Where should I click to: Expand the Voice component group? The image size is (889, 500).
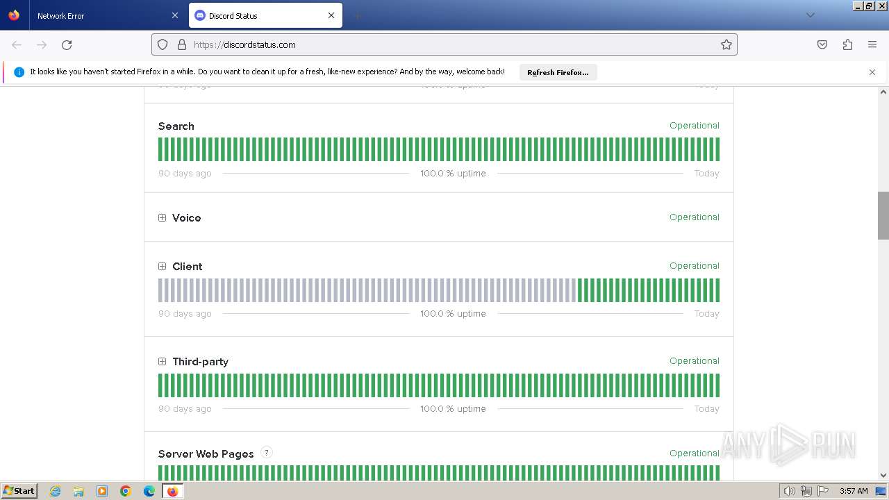162,217
